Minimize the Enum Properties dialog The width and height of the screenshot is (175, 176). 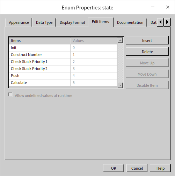pos(153,7)
